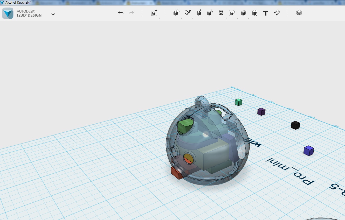Select the "Pro_mini" text on the grid
345x220 pixels.
(290, 171)
